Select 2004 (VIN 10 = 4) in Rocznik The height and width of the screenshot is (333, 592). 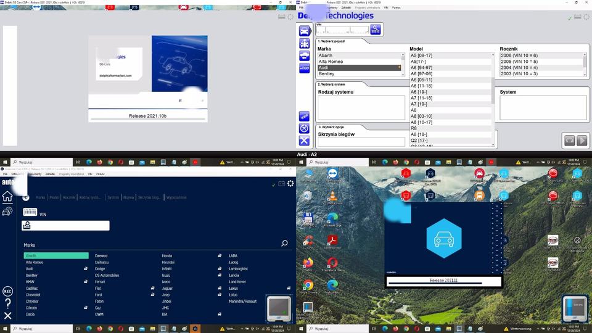(x=541, y=68)
